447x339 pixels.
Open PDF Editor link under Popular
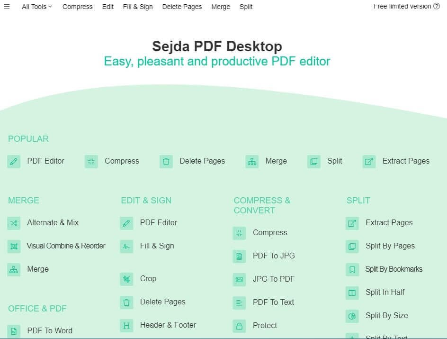pos(45,161)
